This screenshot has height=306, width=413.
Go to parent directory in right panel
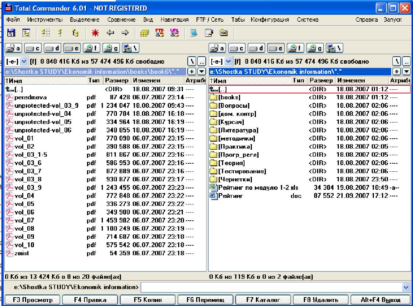[406, 62]
